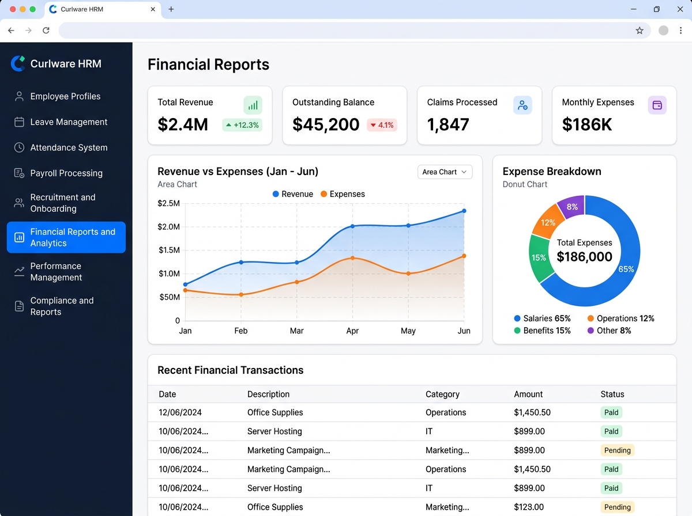Click the Financial Reports chart icon in sidebar
Screen dimensions: 692x516
tap(19, 237)
